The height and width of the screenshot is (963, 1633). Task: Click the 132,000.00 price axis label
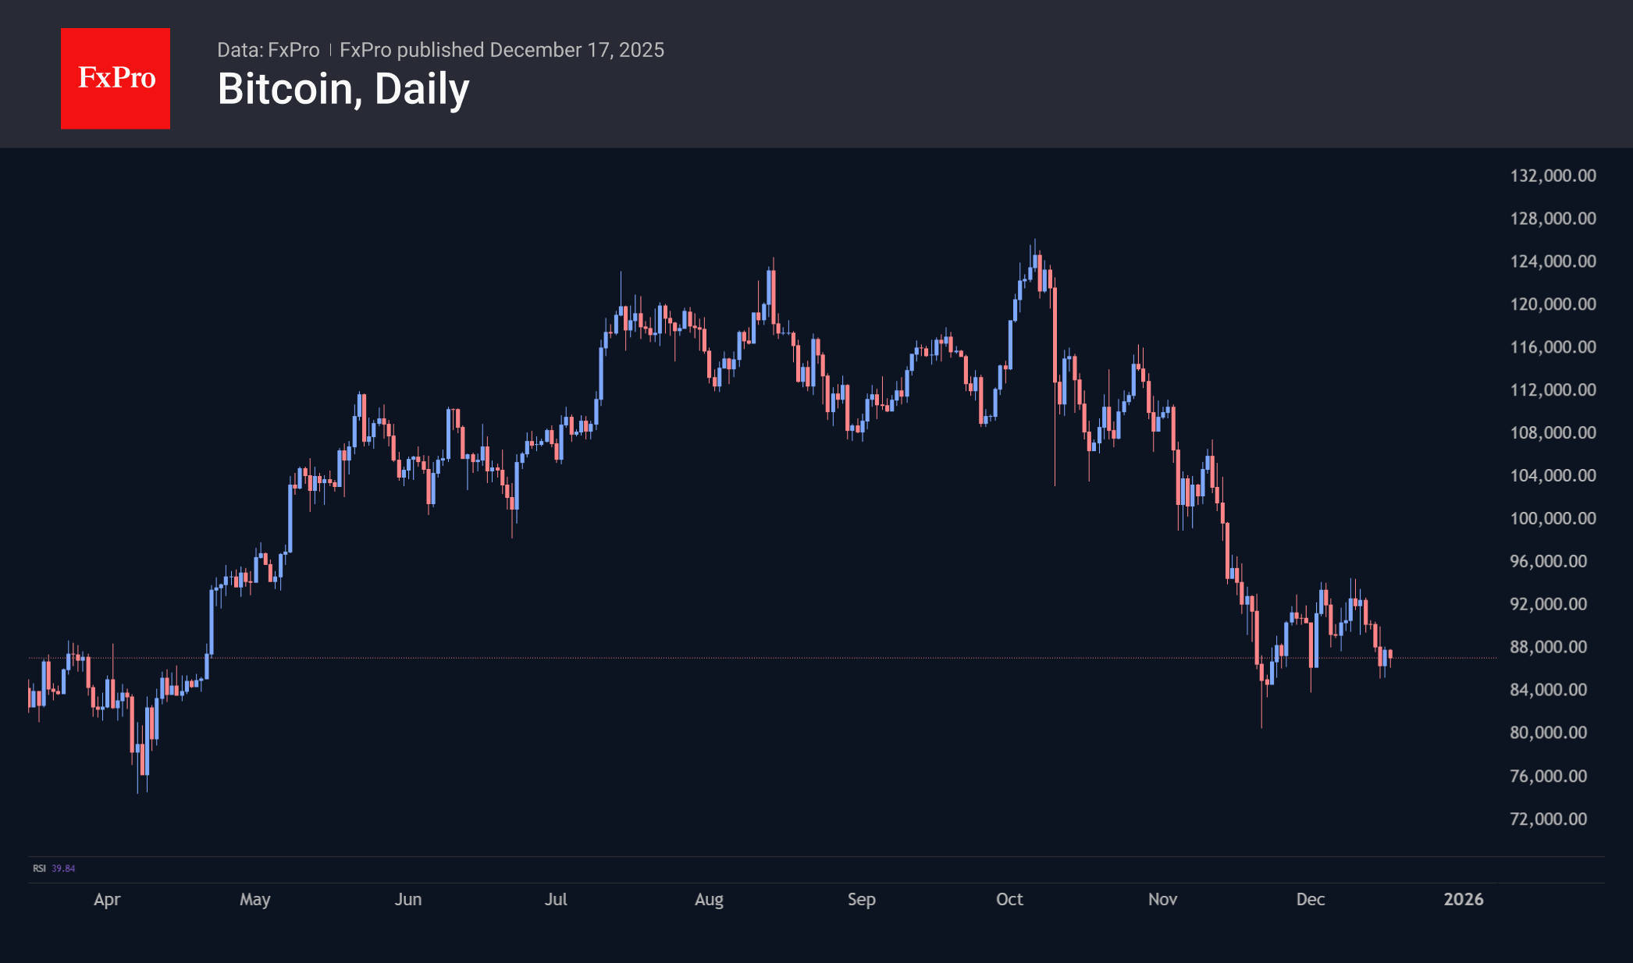pos(1553,176)
